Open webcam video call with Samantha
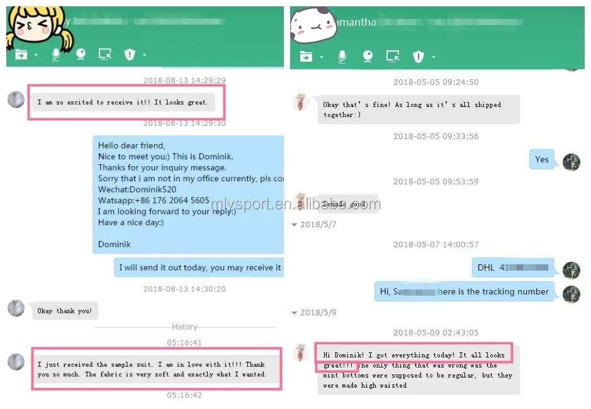The width and height of the screenshot is (591, 409). coord(368,57)
